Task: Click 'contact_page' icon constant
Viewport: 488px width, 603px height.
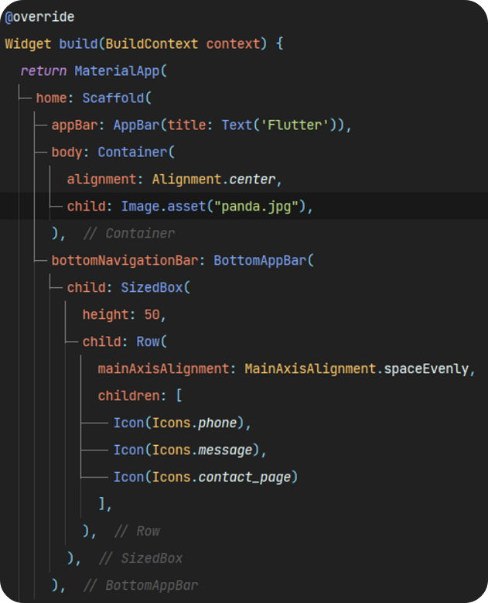Action: pos(244,478)
